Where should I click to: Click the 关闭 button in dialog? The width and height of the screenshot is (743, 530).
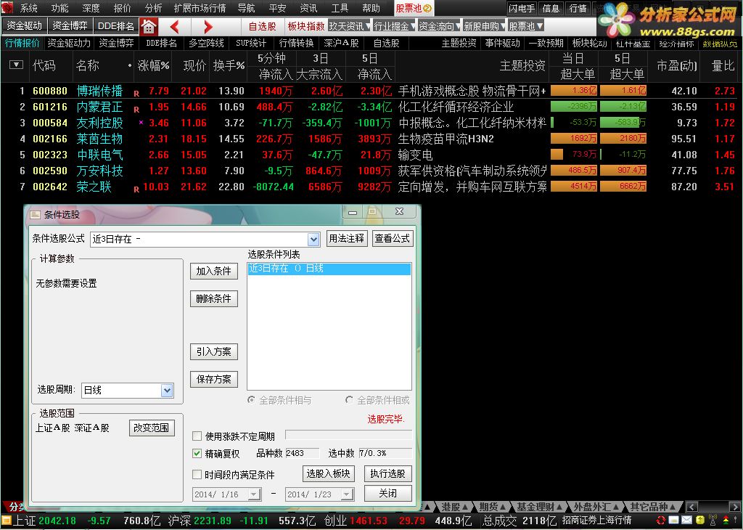click(387, 494)
